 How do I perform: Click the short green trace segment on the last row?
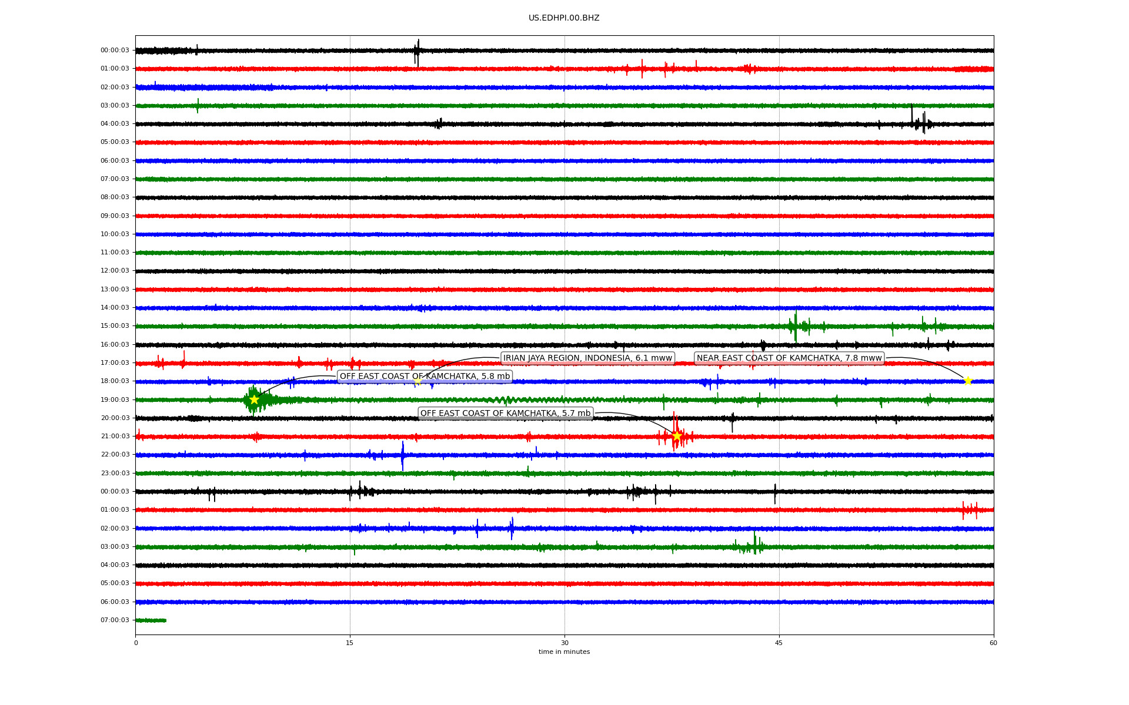(x=151, y=620)
